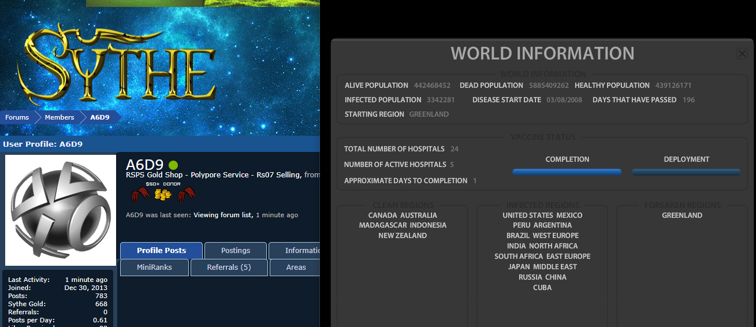Viewport: 756px width, 327px height.
Task: Select CUBA in infected regions
Action: (542, 288)
